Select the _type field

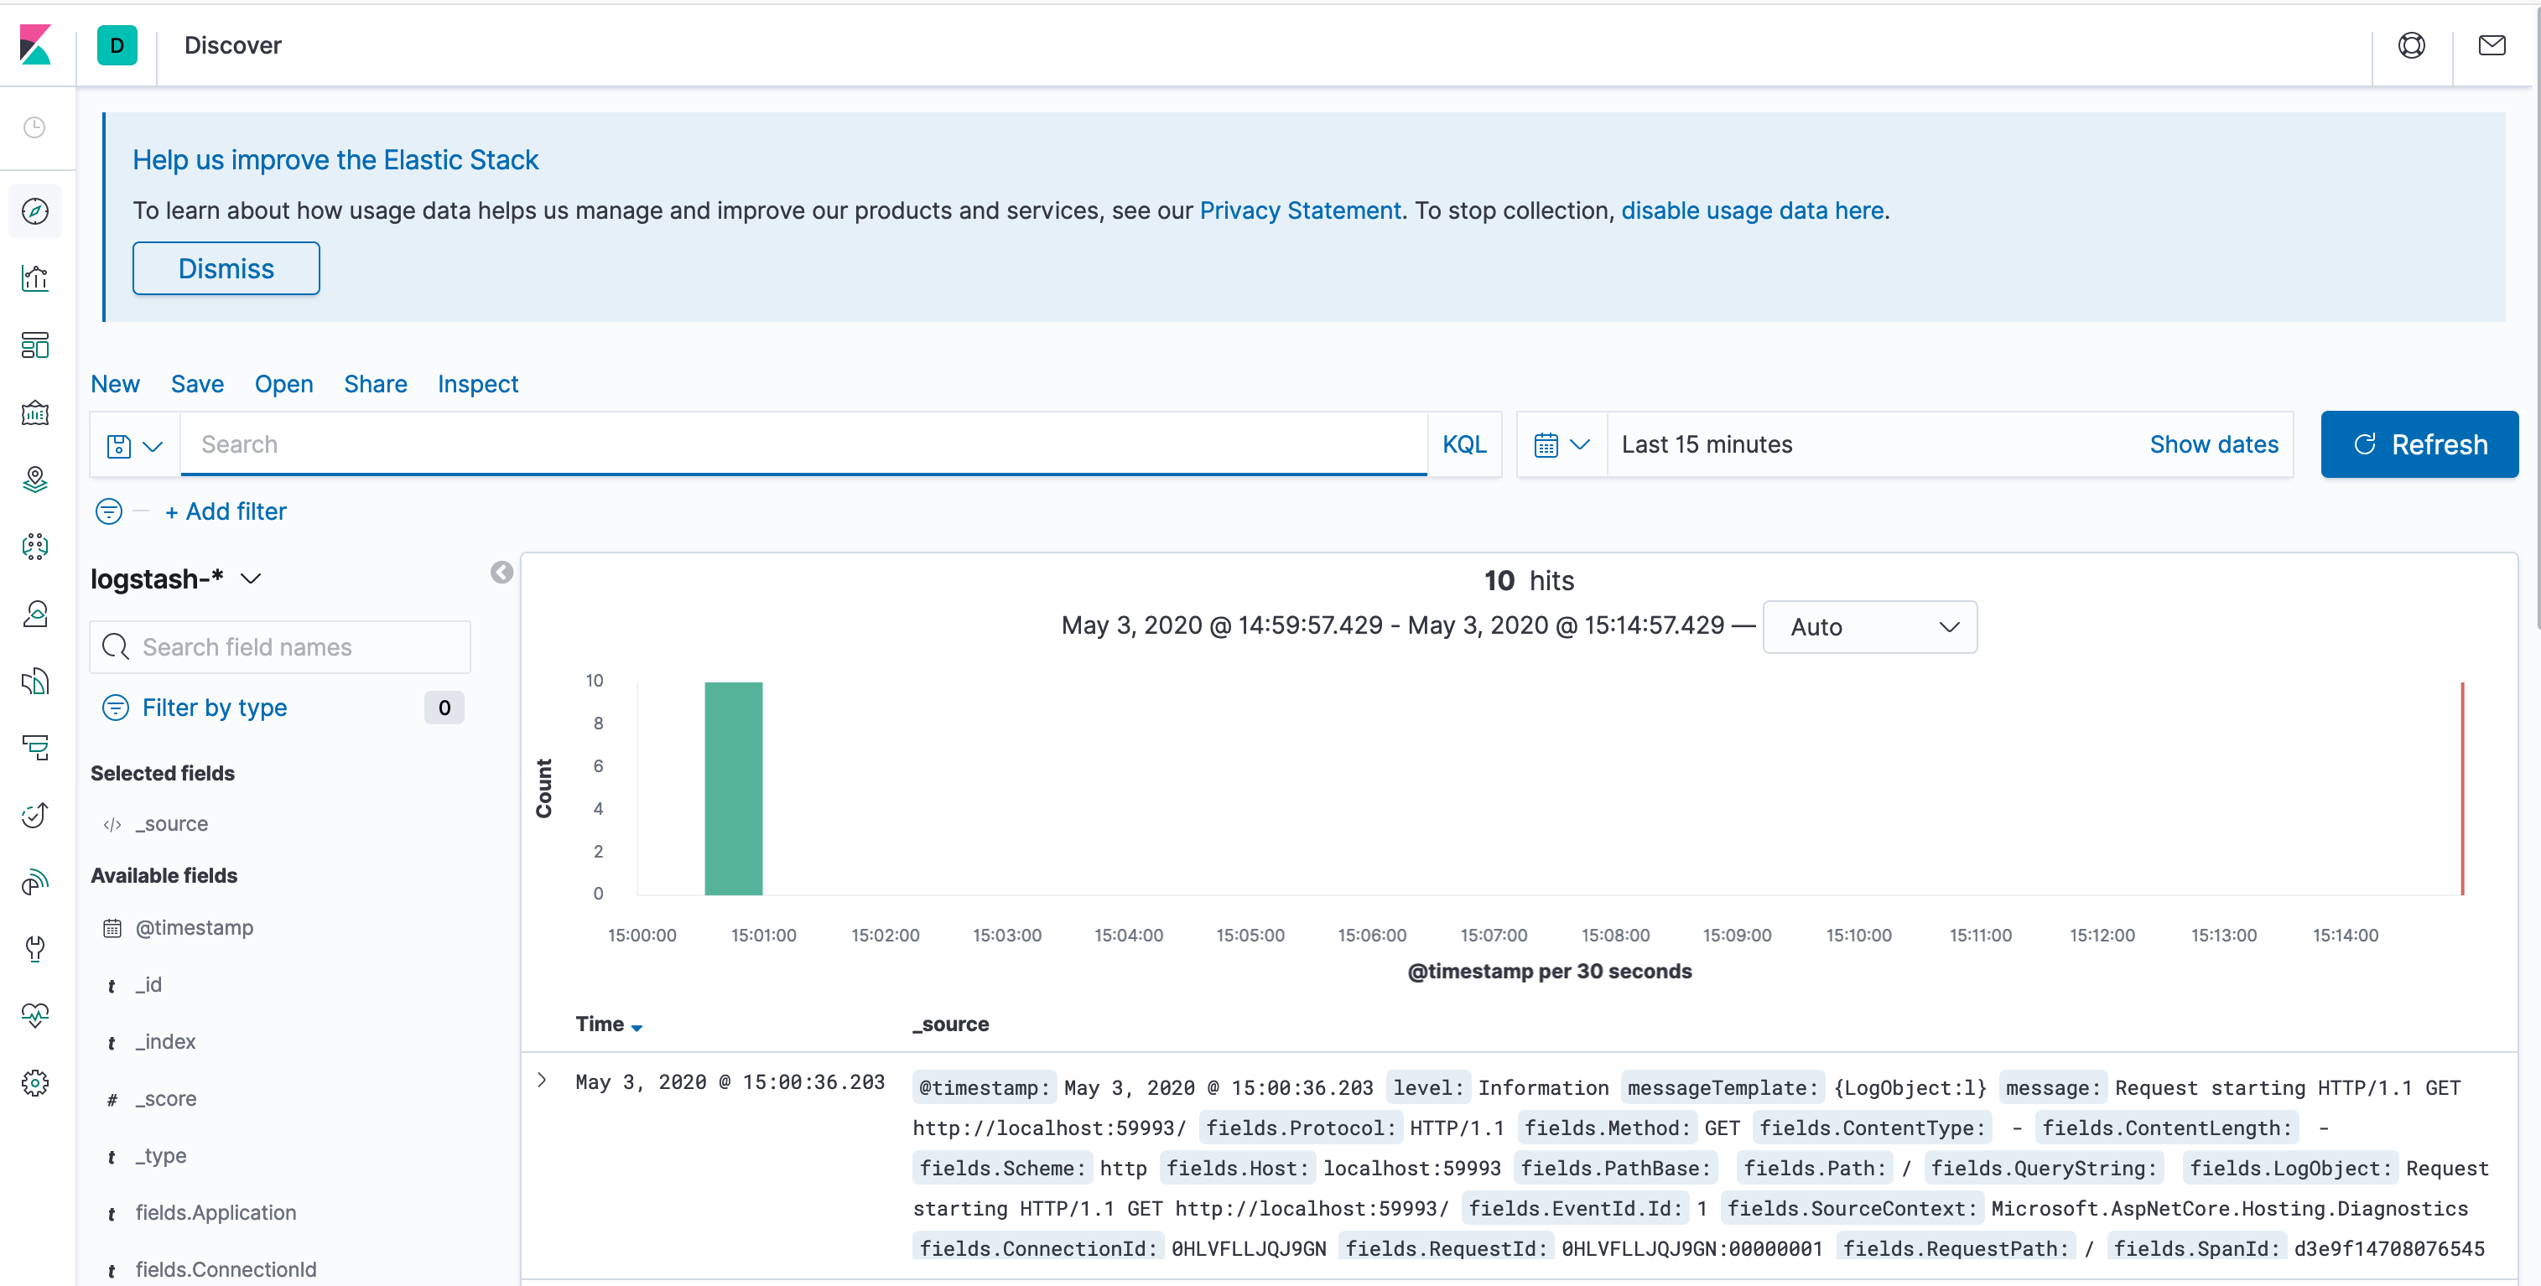161,1156
